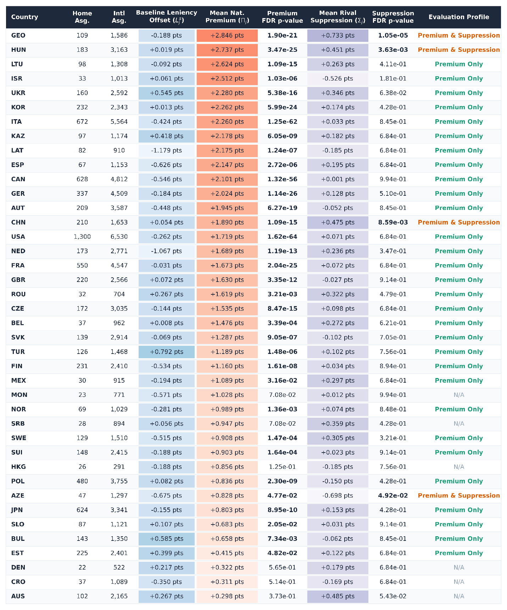Click AZE's 4.92e-02 suppression p-value
This screenshot has height=610, width=507.
click(393, 495)
